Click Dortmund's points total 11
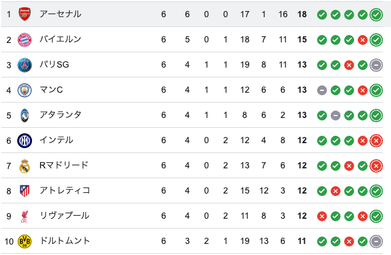Screen dimensions: 391x255 (x=302, y=241)
